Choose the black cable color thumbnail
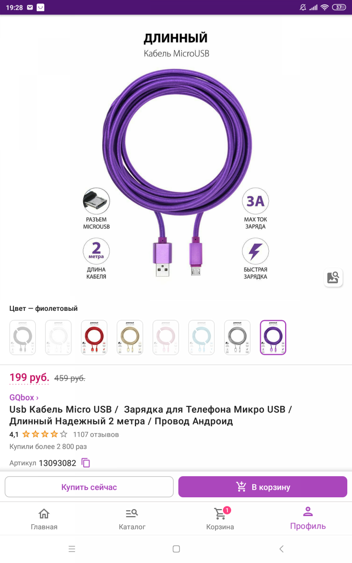This screenshot has width=352, height=563. point(237,337)
